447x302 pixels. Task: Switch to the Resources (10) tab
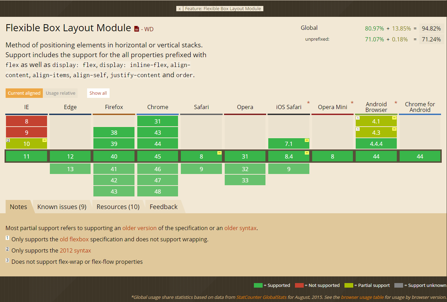(x=118, y=207)
